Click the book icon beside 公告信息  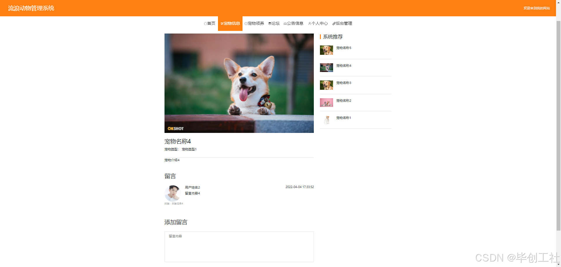pos(285,23)
